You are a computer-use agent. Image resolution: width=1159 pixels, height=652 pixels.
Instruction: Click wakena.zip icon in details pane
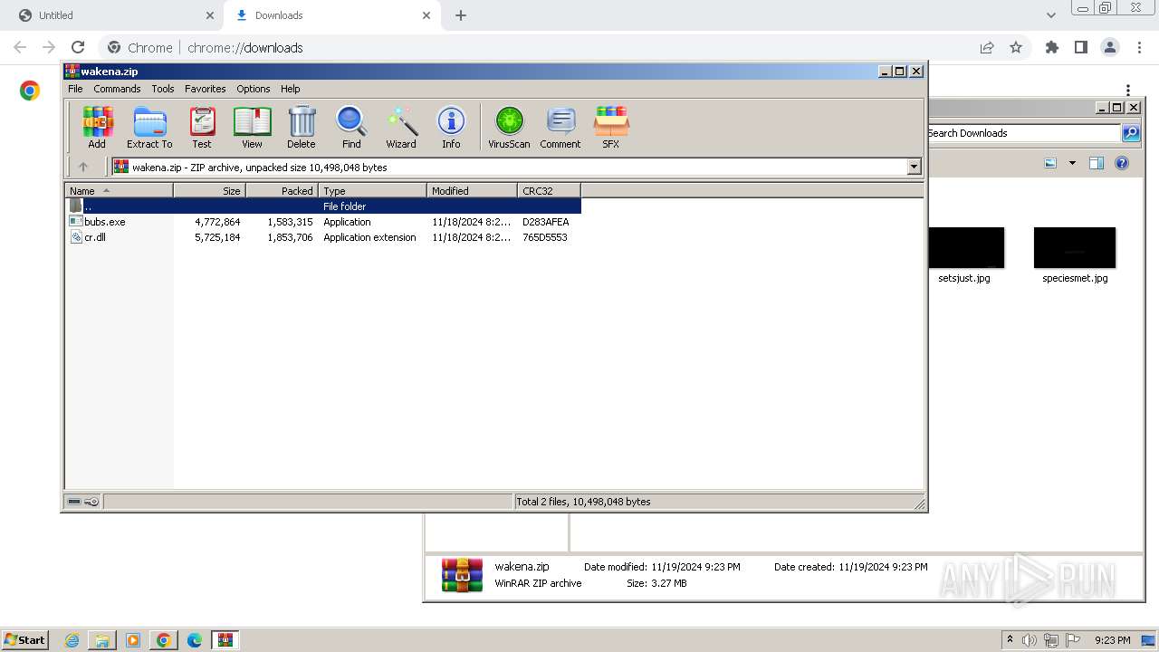click(x=462, y=575)
